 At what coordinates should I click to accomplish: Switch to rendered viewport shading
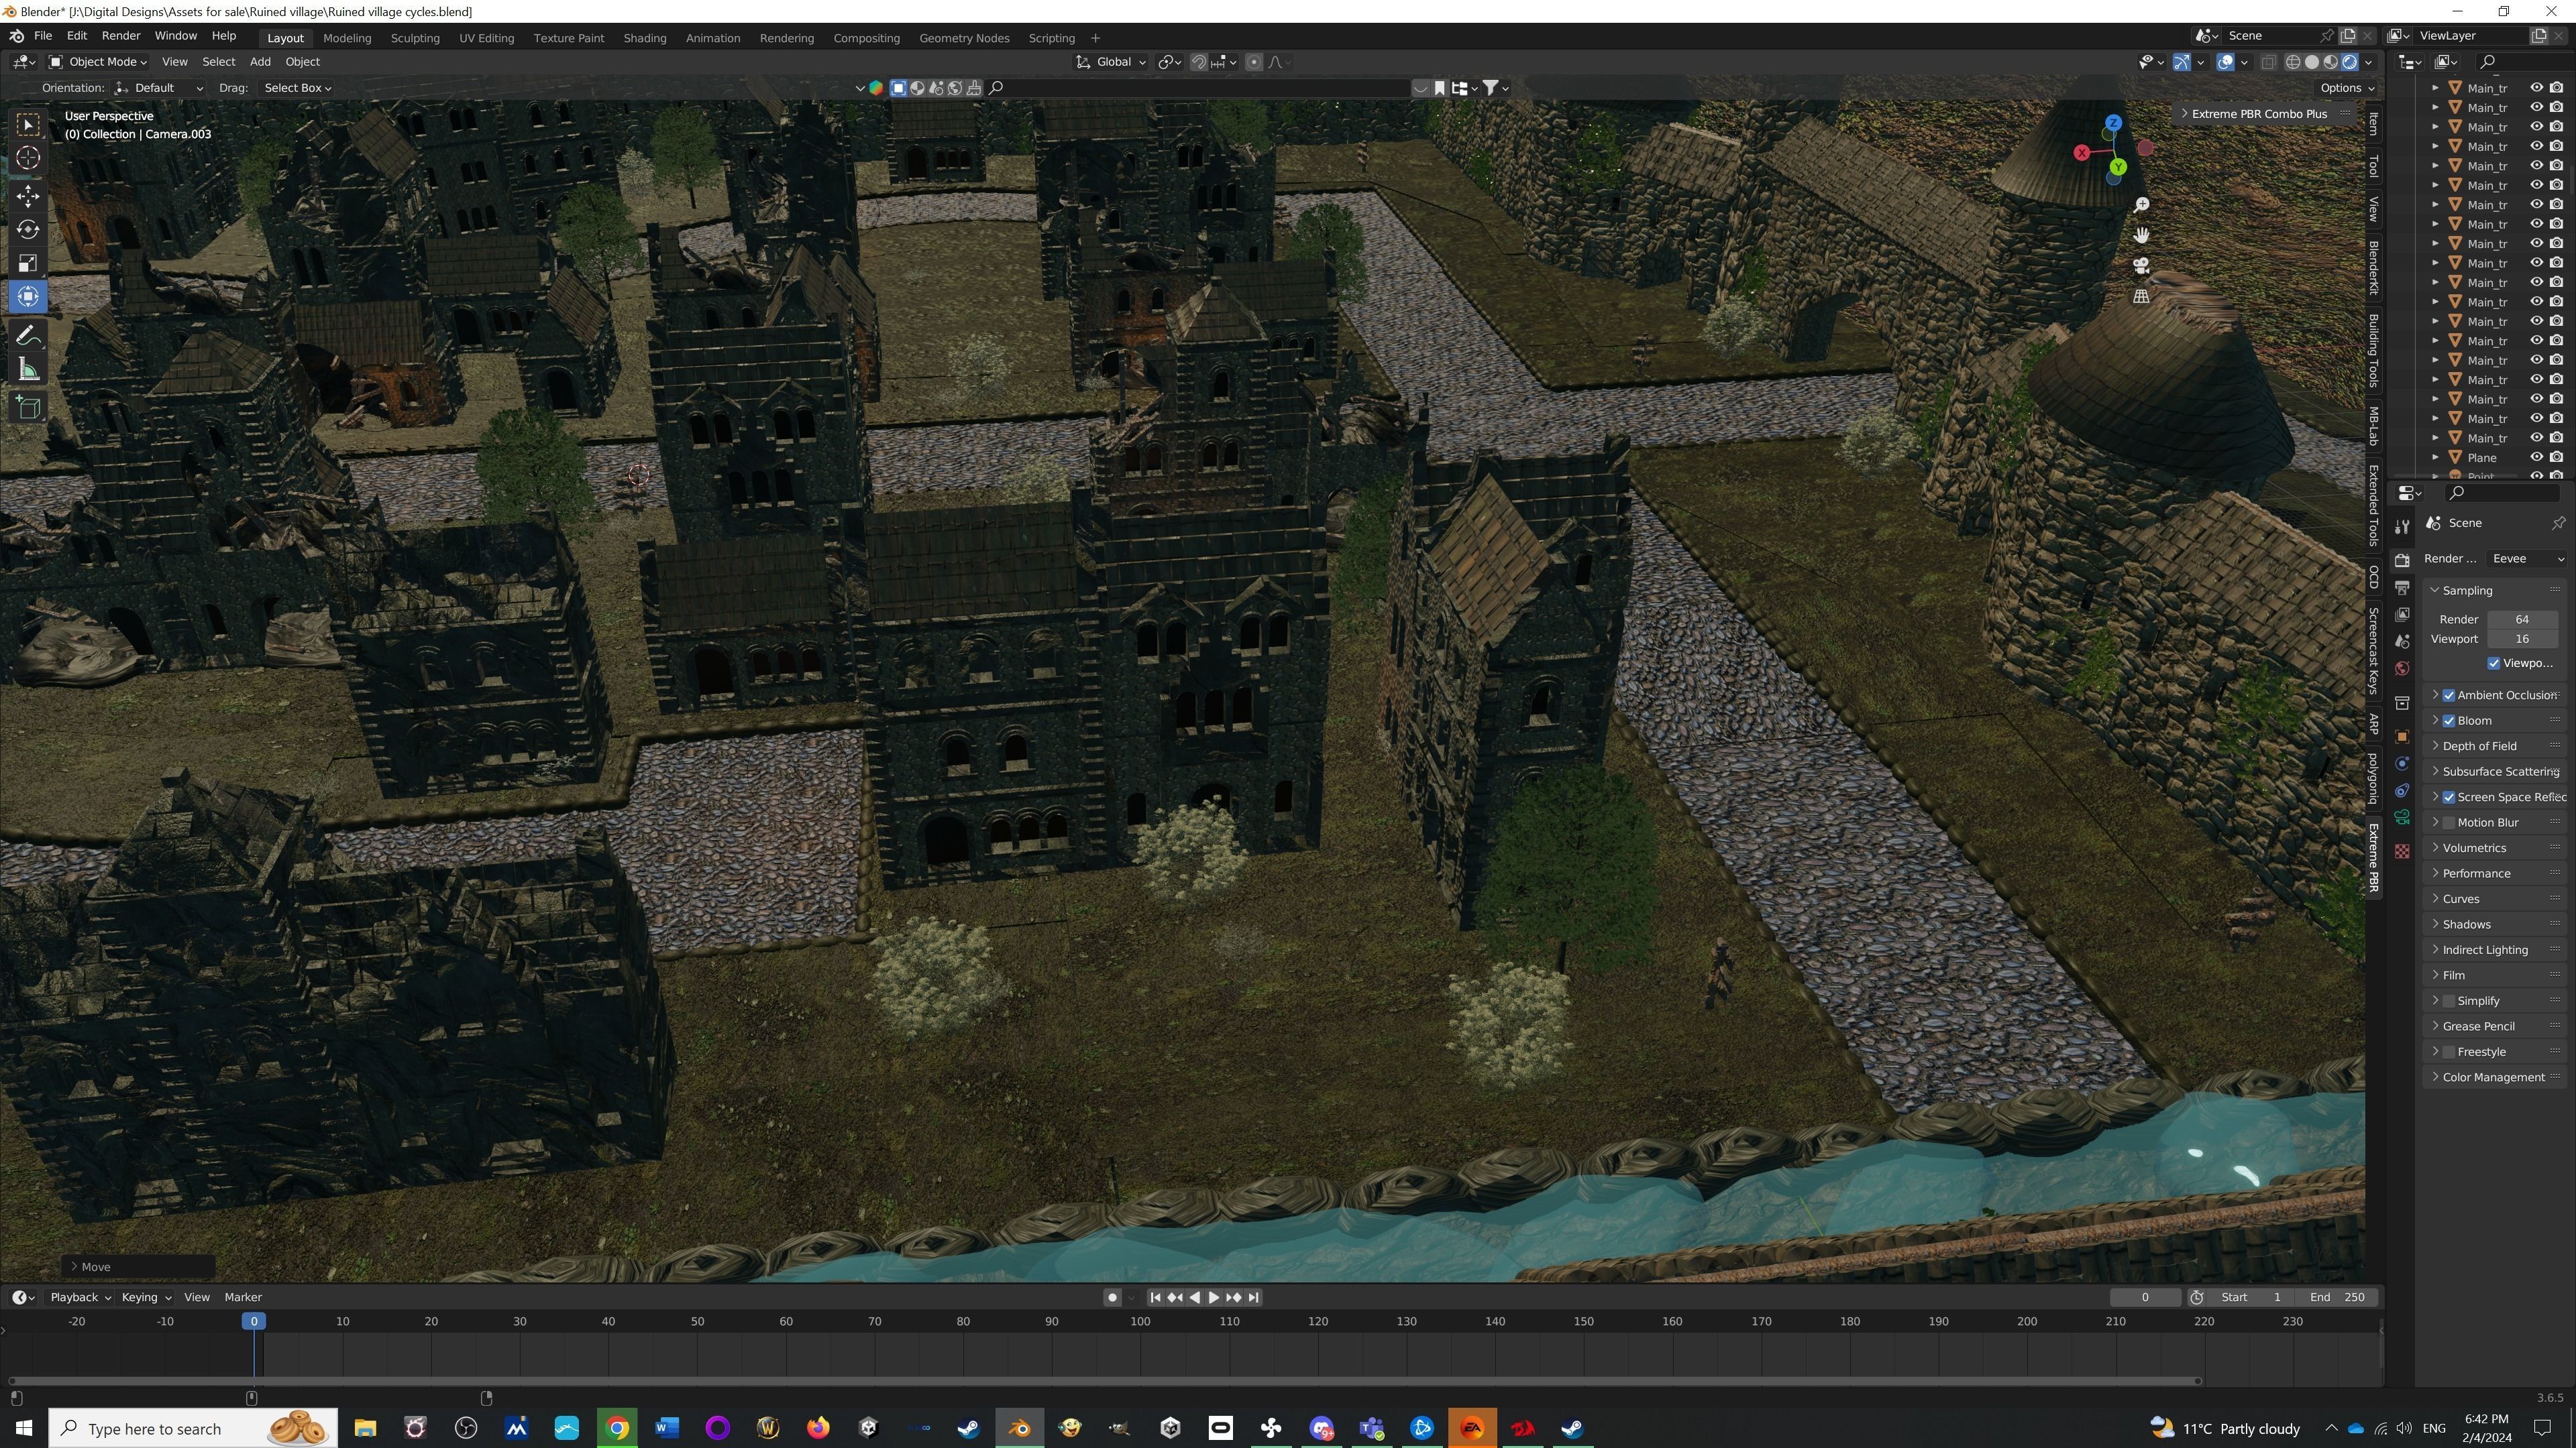pyautogui.click(x=2350, y=62)
